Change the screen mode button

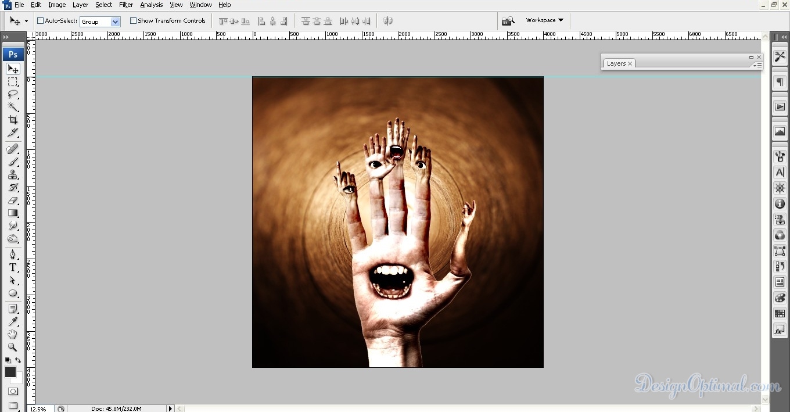pos(13,406)
